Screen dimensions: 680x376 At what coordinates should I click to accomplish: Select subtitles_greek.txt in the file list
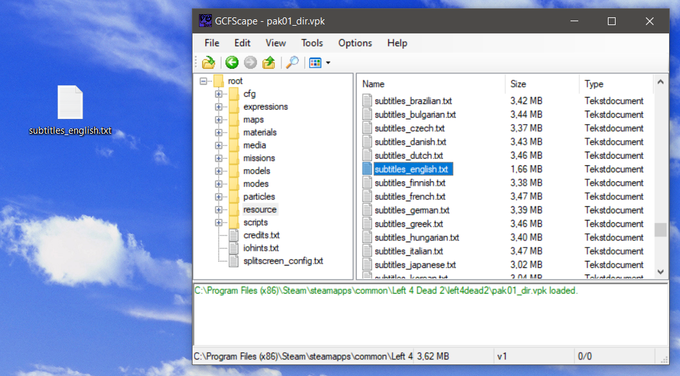(x=408, y=224)
